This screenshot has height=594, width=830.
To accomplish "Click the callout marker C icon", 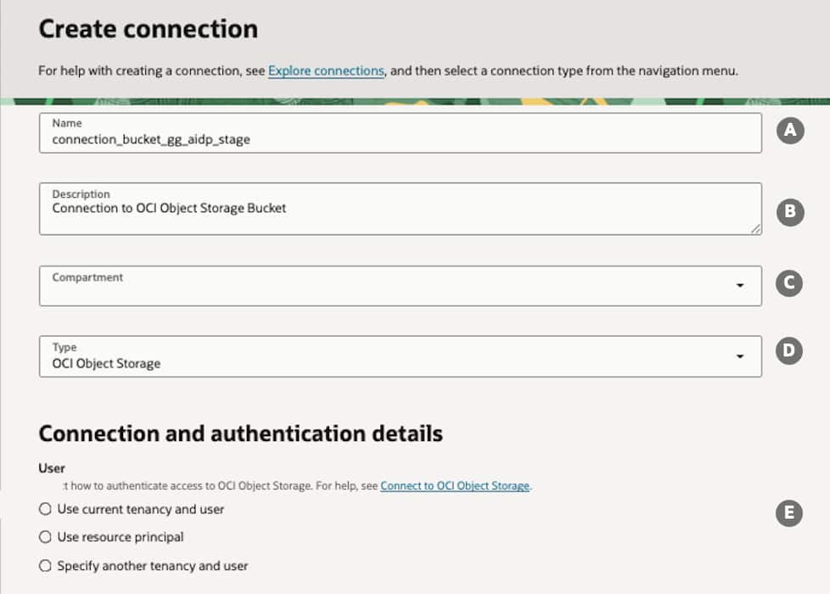I will click(790, 283).
